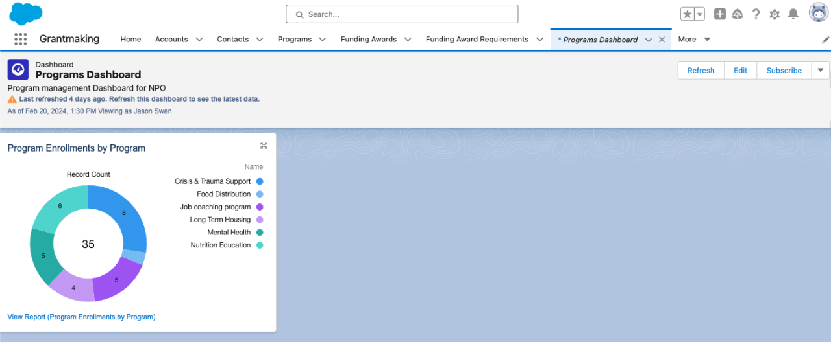The width and height of the screenshot is (831, 342).
Task: Click the Crisis & Trauma Support legend swatch
Action: (260, 181)
